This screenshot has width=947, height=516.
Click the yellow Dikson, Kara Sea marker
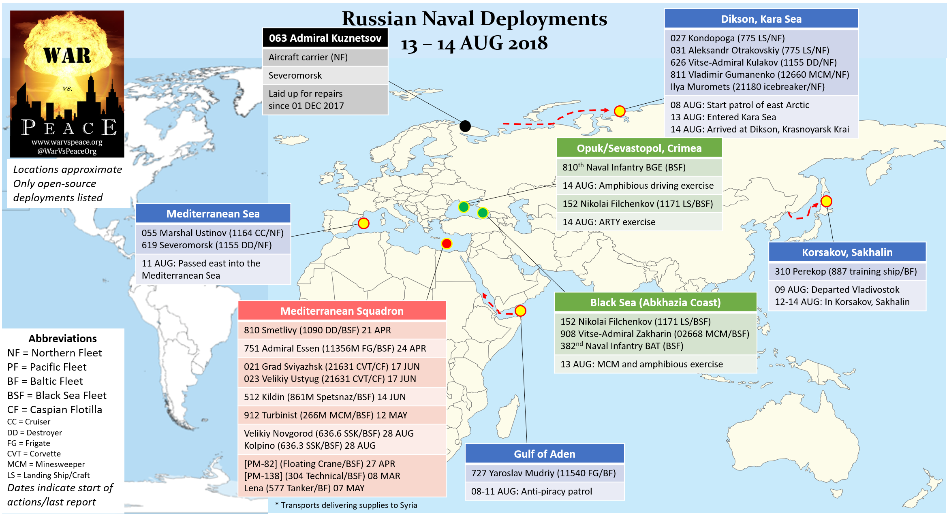tap(620, 111)
